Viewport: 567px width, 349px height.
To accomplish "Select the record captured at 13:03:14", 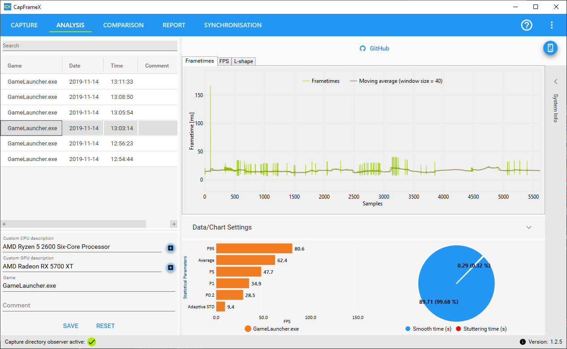I will tap(89, 128).
